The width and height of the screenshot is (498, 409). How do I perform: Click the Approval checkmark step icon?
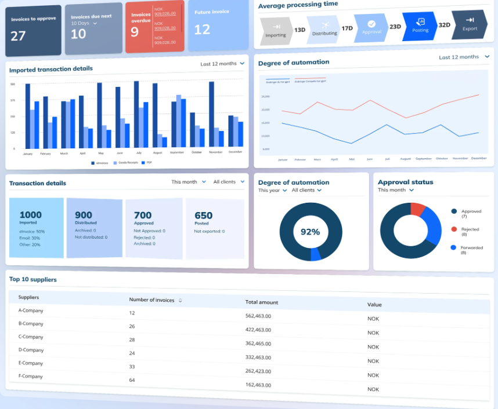(371, 24)
